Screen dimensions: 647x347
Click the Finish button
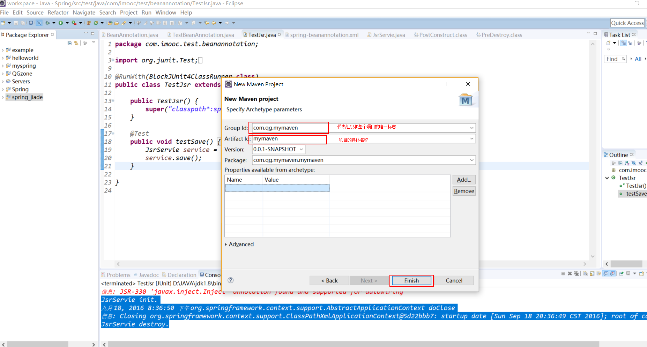tap(411, 280)
